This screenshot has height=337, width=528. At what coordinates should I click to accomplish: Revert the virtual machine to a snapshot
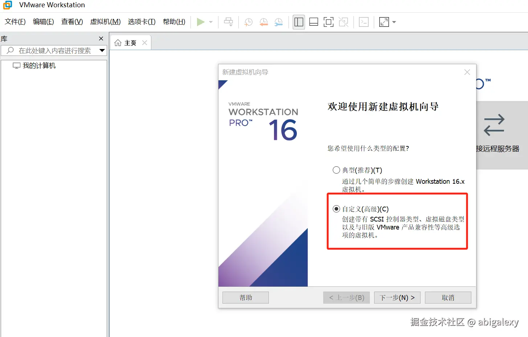click(x=263, y=22)
